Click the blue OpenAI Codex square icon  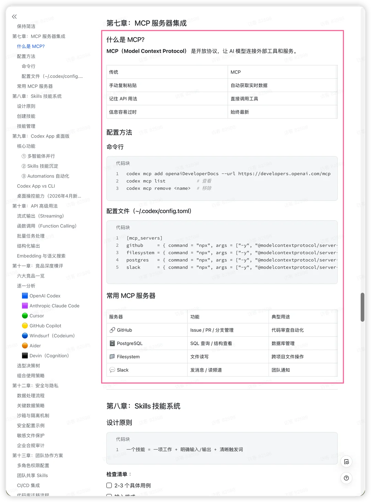tap(25, 296)
